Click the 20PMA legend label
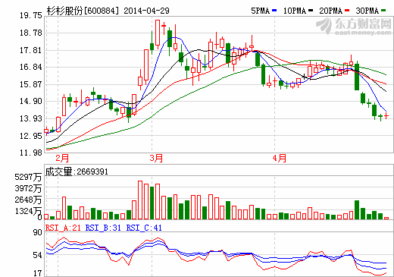The height and width of the screenshot is (277, 394). tap(331, 11)
